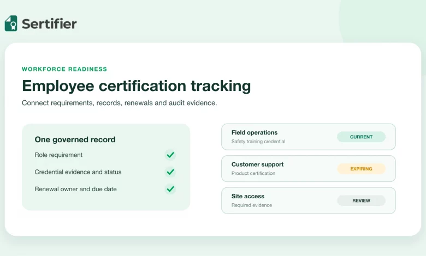
Task: Open the Site access card title
Action: [x=248, y=196]
